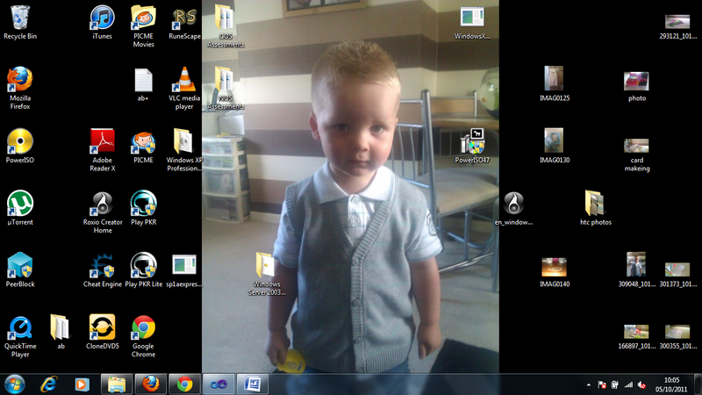702x395 pixels.
Task: Open Cheat Engine shortcut
Action: [102, 266]
